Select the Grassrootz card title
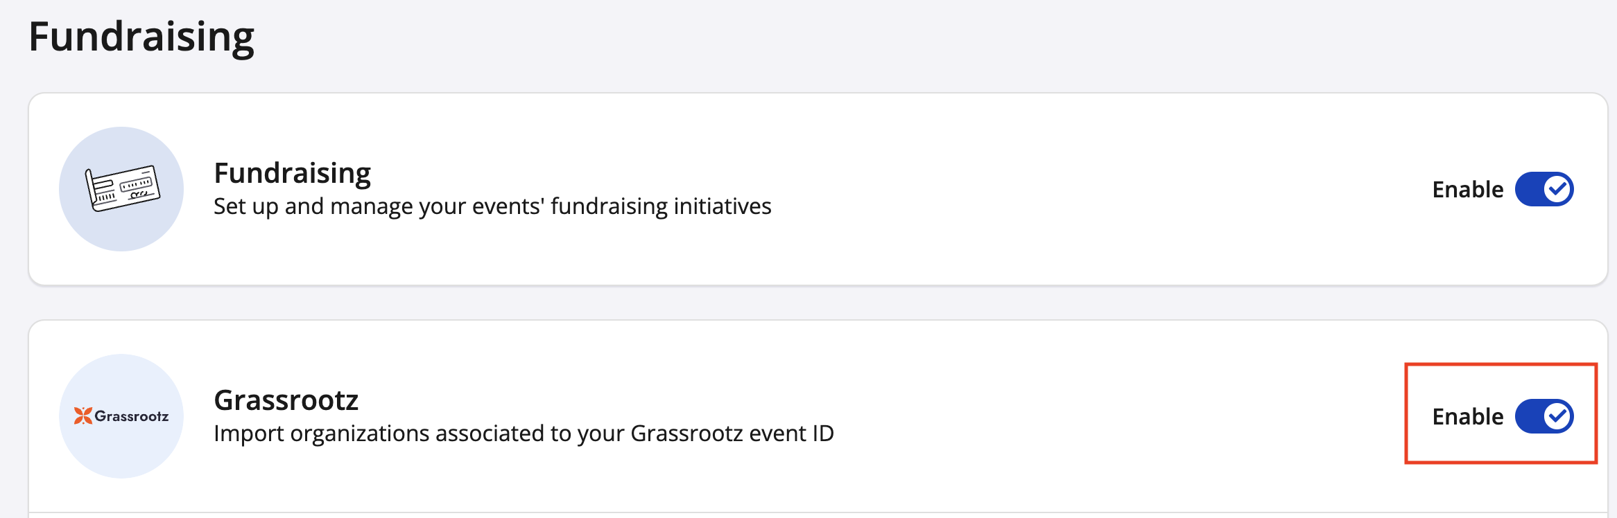This screenshot has height=518, width=1617. click(286, 400)
